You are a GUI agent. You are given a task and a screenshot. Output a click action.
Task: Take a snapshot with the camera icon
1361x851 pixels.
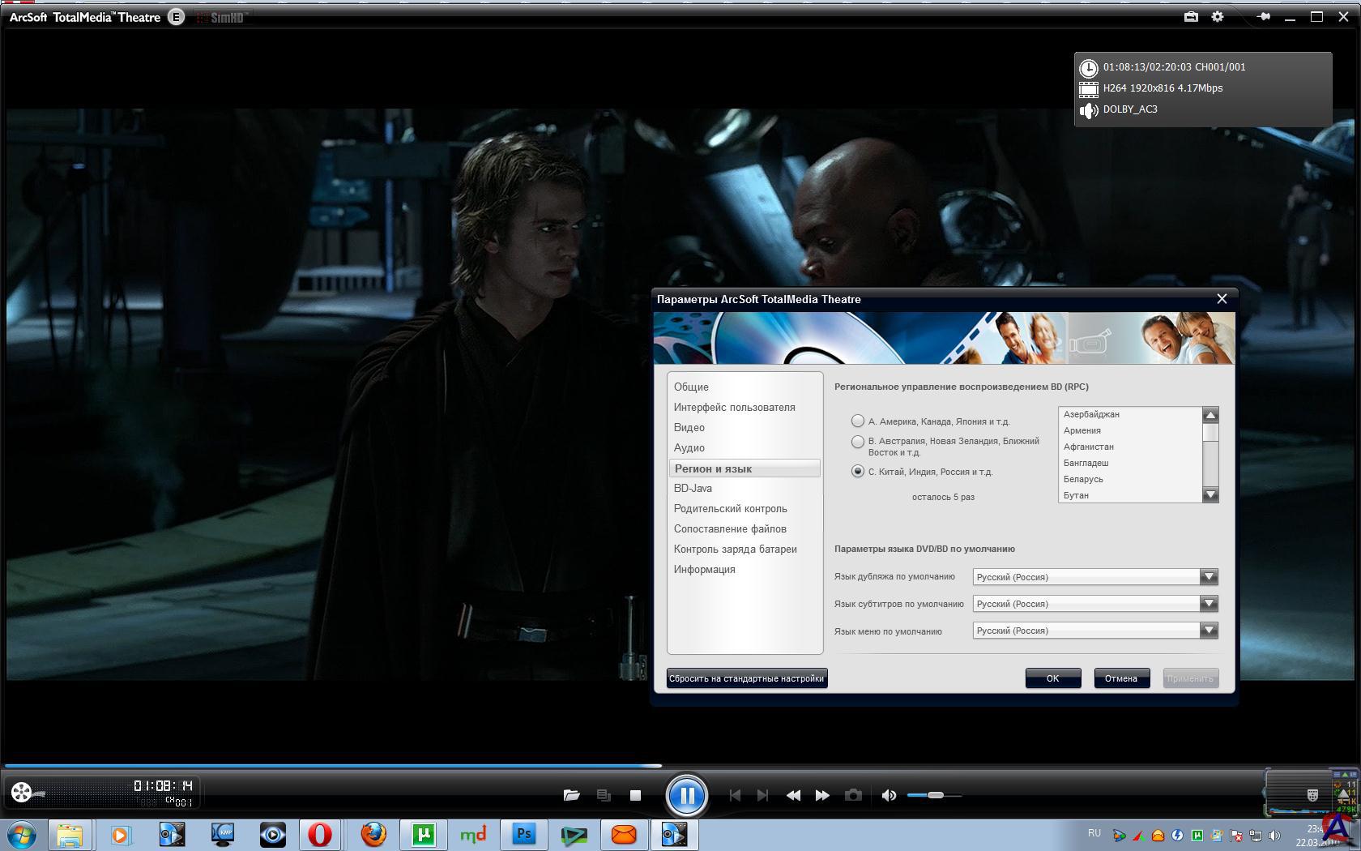853,795
